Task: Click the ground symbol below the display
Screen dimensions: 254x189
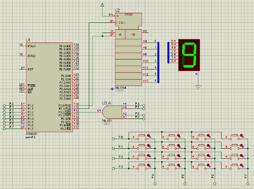Action: pyautogui.click(x=198, y=87)
